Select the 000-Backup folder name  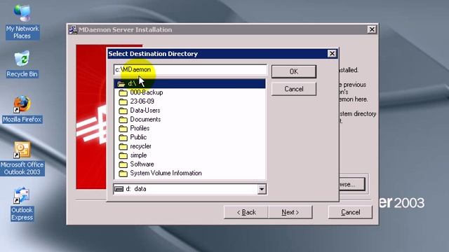click(147, 92)
